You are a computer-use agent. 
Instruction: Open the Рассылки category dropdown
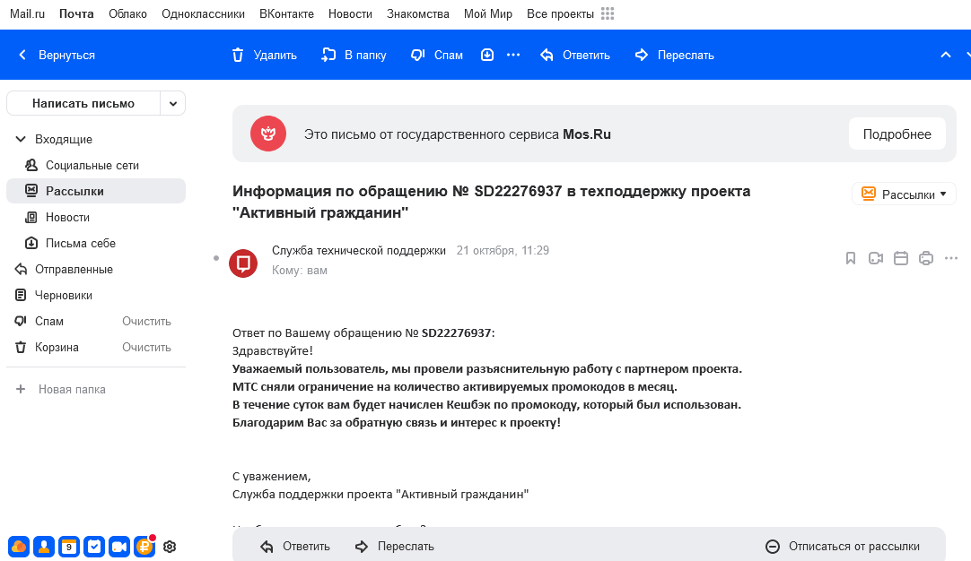(904, 194)
